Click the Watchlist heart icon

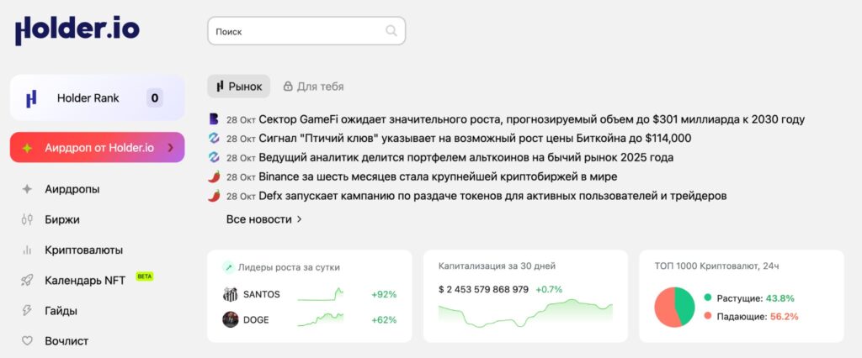point(27,340)
